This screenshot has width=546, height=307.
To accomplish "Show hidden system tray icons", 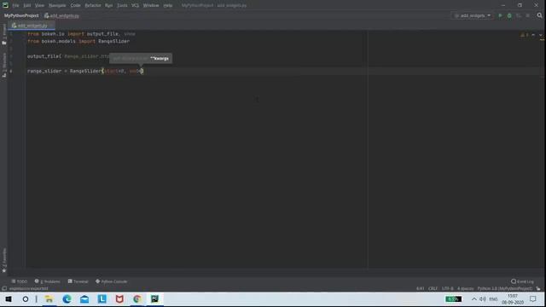I will pyautogui.click(x=474, y=299).
